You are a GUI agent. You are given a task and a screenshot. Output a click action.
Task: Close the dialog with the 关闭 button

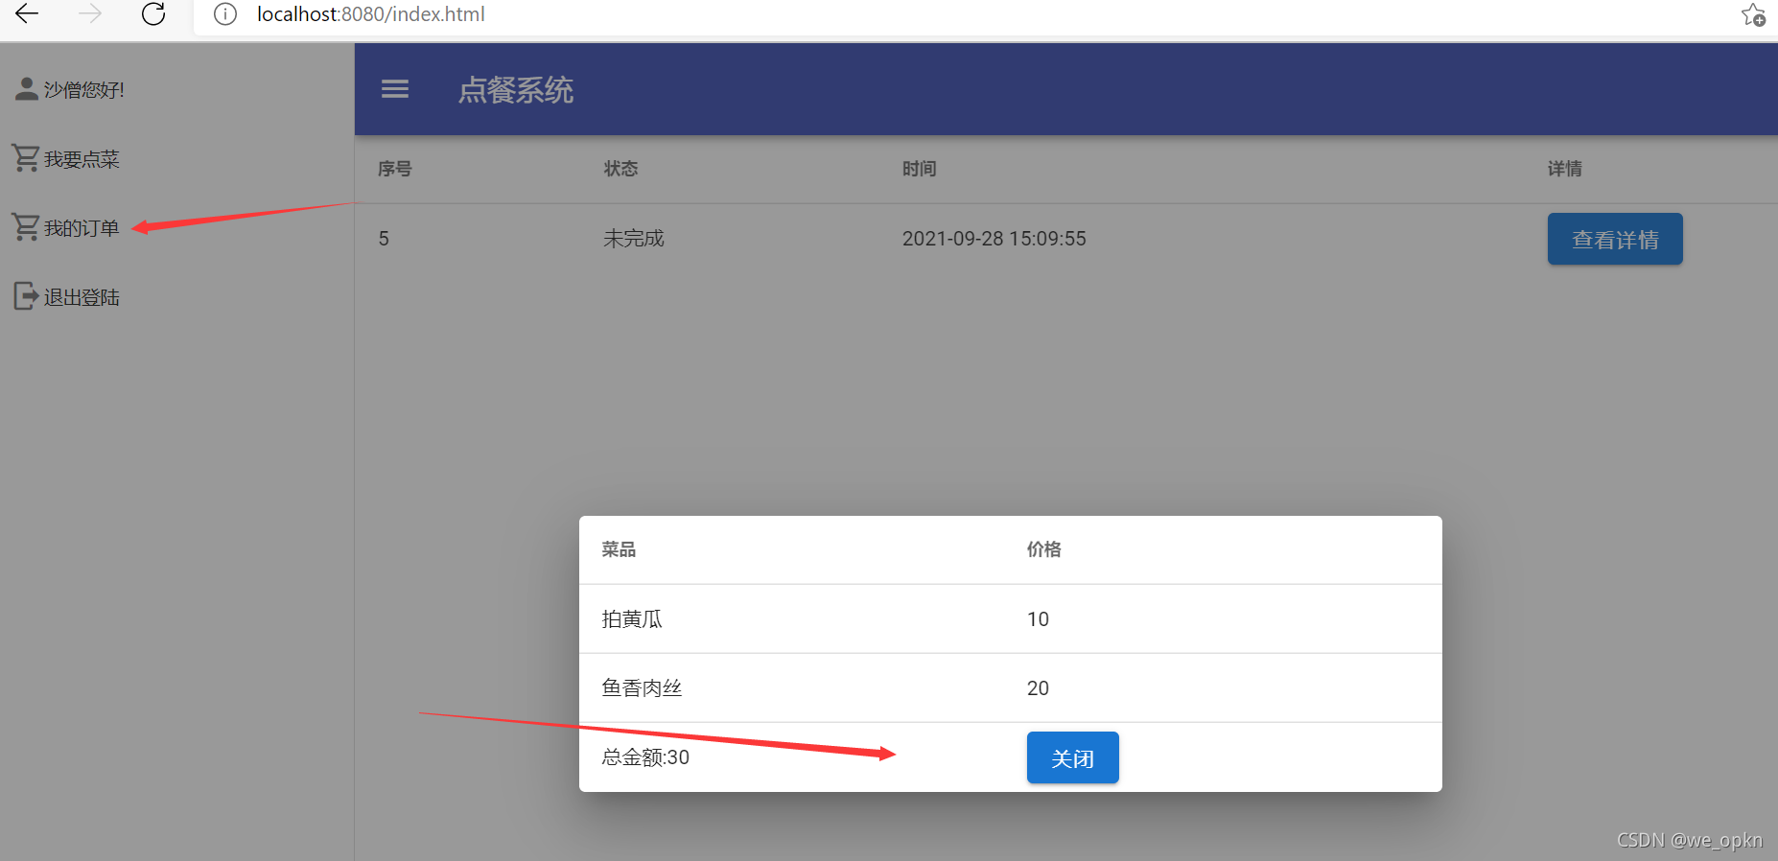[x=1072, y=757]
